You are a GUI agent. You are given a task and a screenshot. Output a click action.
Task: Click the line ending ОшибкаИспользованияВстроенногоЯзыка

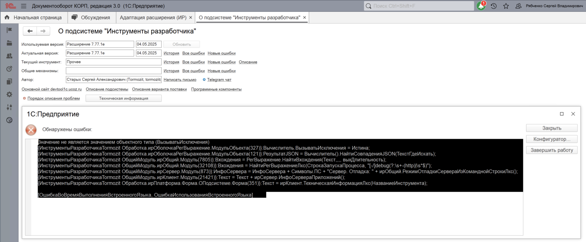(145, 195)
